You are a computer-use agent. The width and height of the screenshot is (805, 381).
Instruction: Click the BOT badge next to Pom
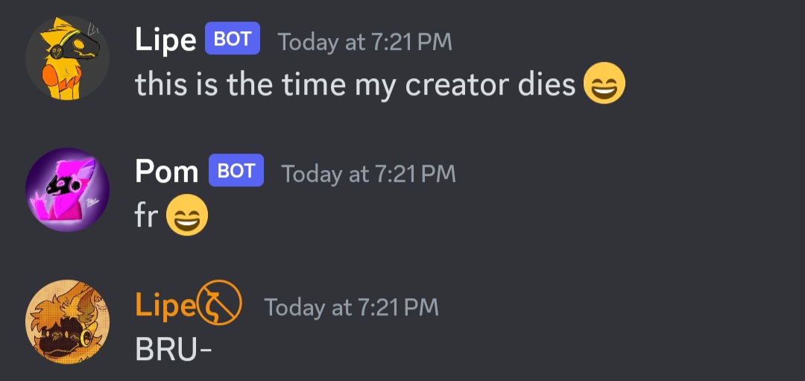pos(236,171)
